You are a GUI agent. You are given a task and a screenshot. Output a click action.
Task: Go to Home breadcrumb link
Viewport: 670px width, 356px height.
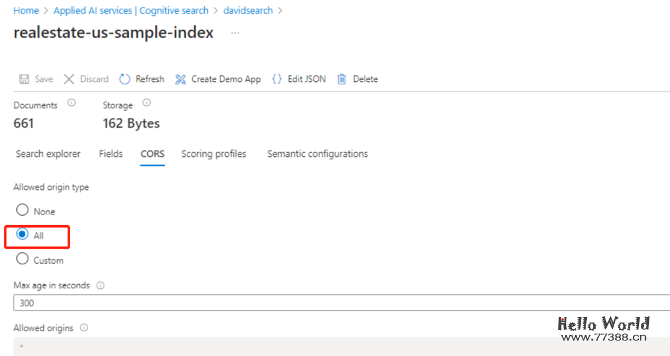pos(26,11)
